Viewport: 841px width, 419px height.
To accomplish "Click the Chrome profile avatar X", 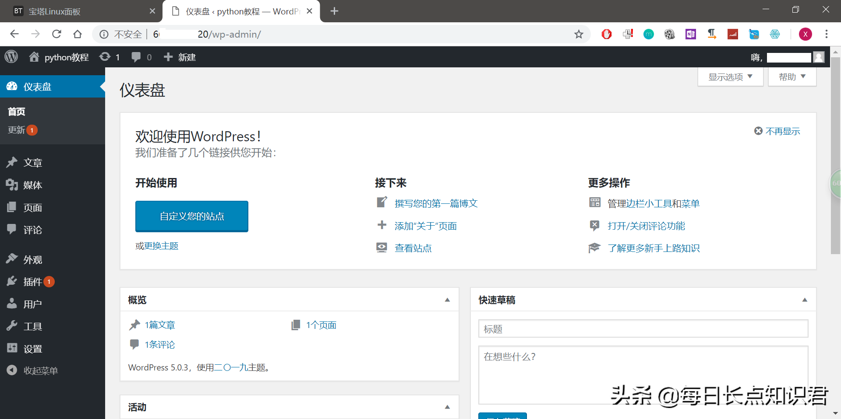I will pos(805,34).
